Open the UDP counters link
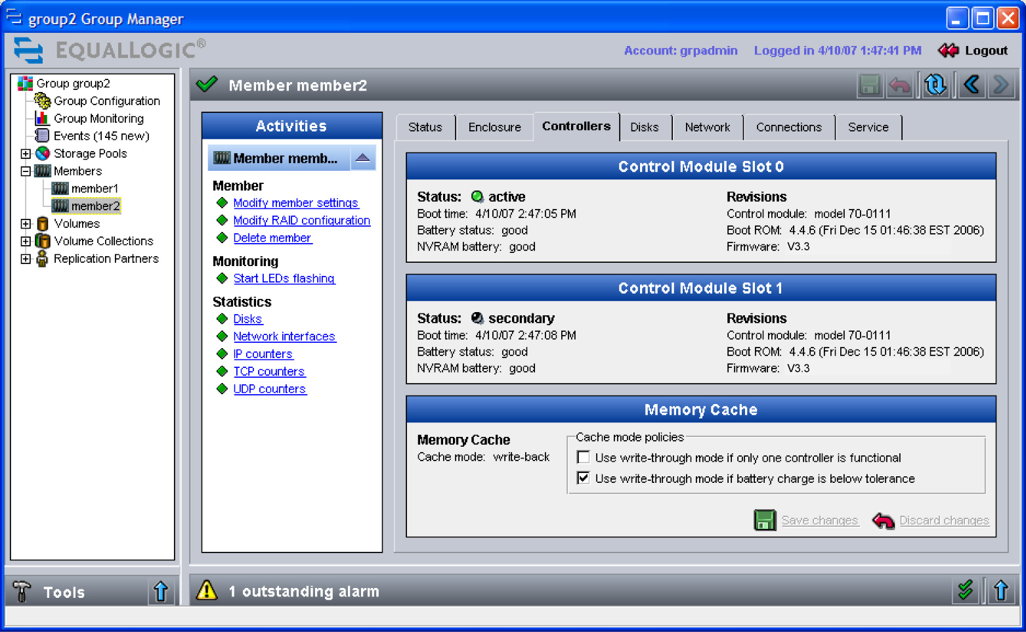 coord(270,389)
